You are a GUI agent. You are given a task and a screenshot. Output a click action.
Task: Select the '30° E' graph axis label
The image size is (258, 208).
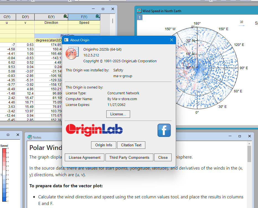pos(223,107)
